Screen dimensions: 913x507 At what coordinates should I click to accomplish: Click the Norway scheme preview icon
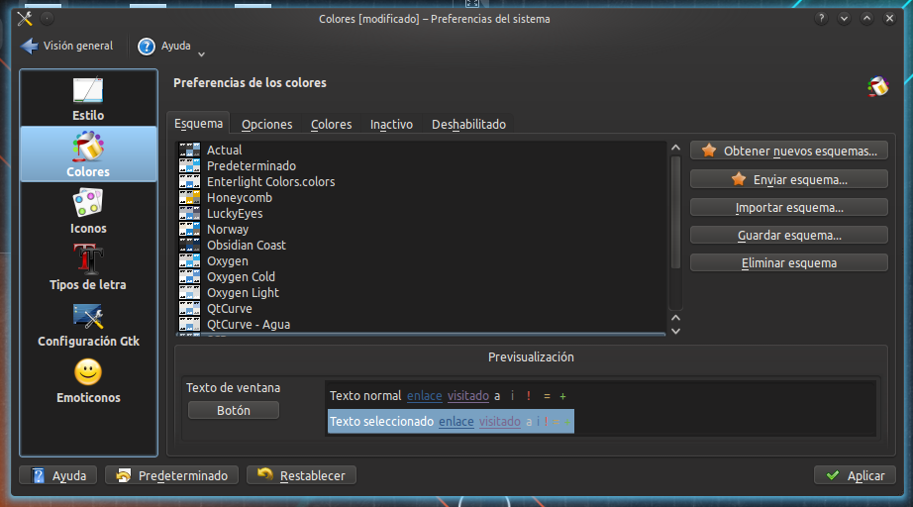pyautogui.click(x=190, y=230)
